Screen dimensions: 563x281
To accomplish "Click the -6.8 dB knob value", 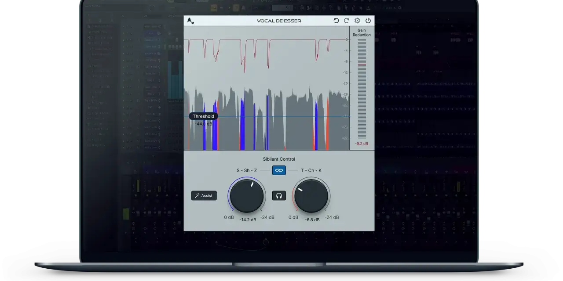I will (312, 220).
